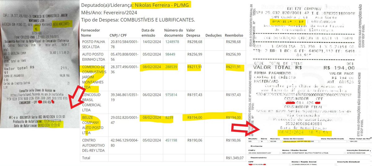Click the Número do documento column header
The width and height of the screenshot is (372, 166).
tap(174, 32)
